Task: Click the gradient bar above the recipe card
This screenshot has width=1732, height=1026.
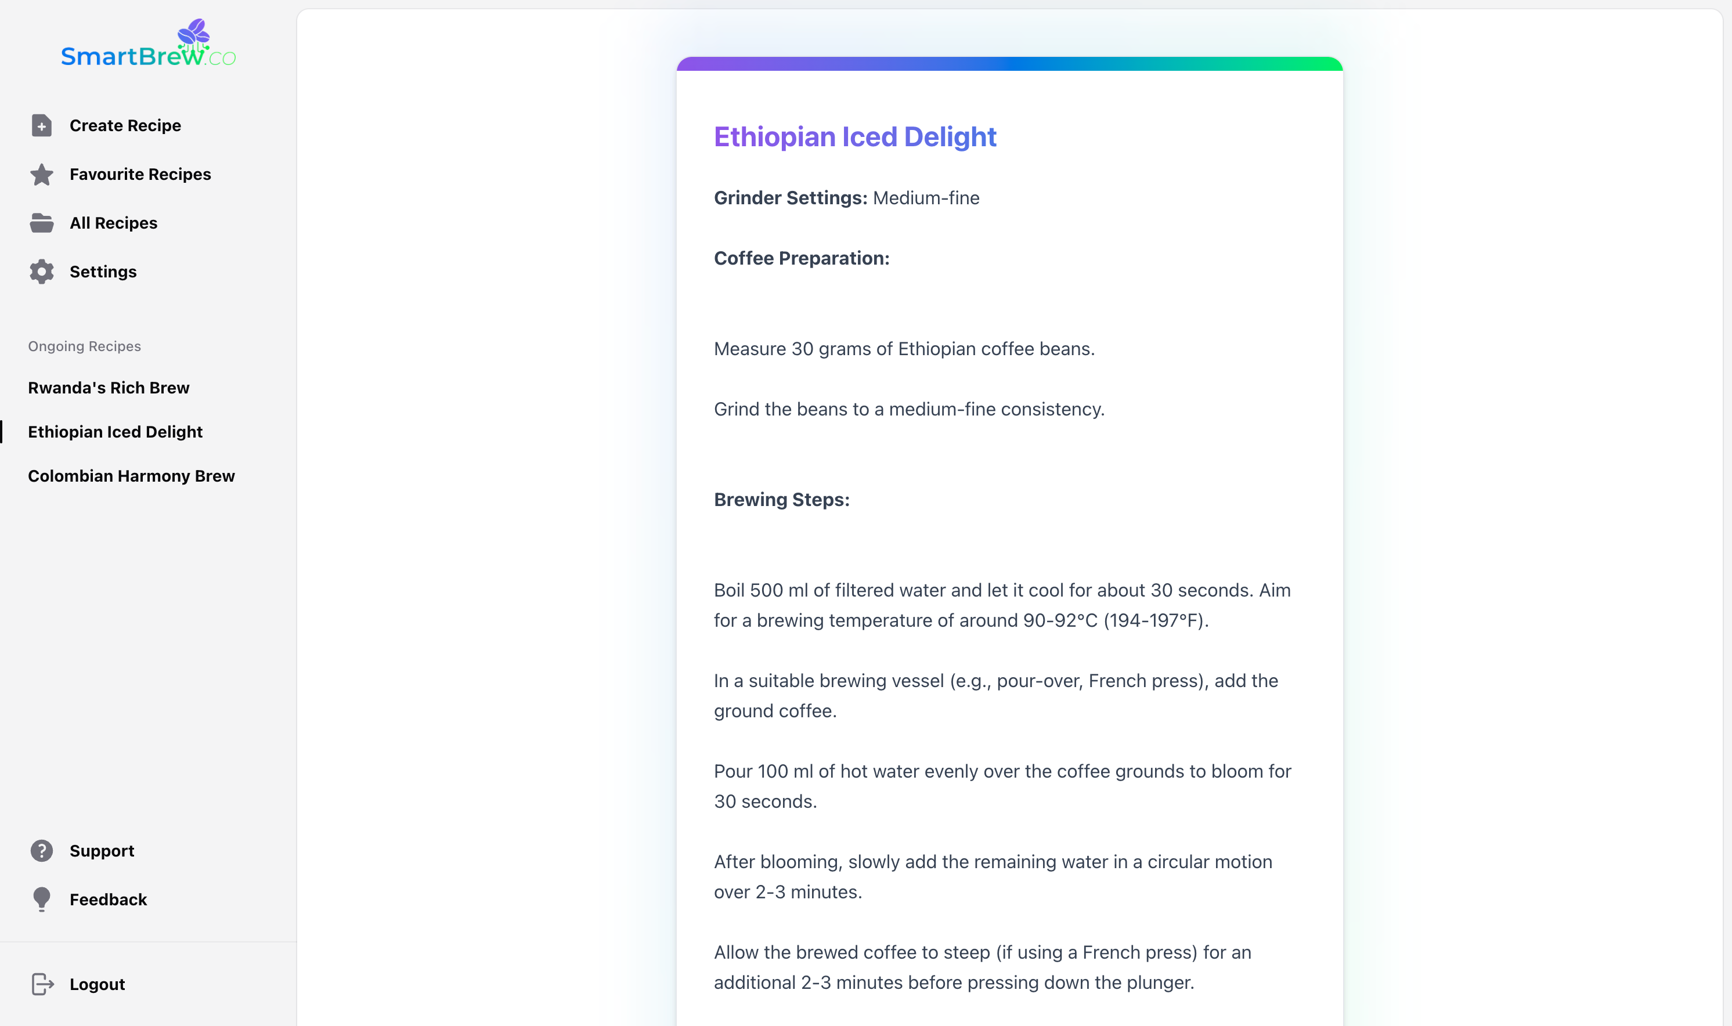Action: click(x=1009, y=64)
